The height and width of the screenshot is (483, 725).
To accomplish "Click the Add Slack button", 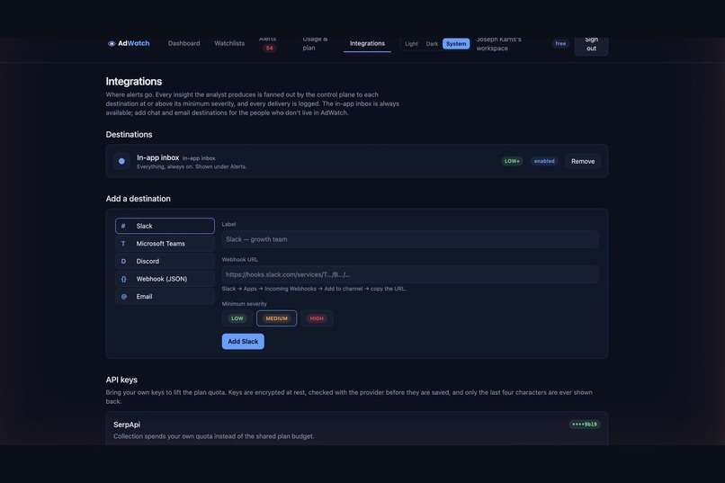I will click(x=243, y=342).
